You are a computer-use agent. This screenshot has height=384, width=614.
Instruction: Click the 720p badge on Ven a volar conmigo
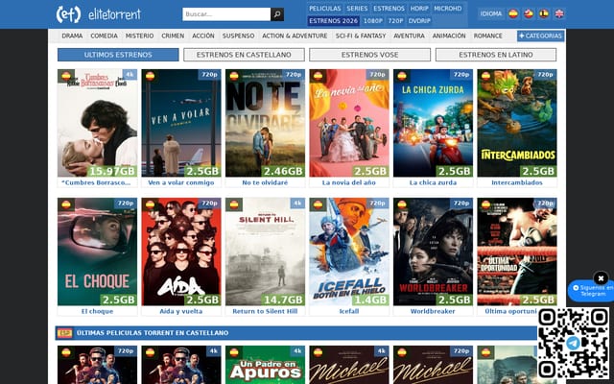coord(209,75)
